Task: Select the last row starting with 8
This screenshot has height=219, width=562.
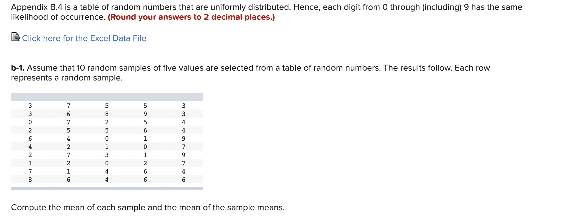Action: [x=107, y=179]
